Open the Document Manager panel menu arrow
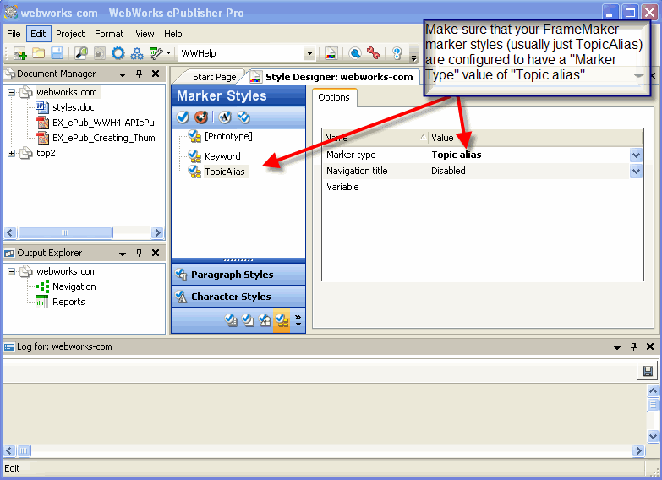The height and width of the screenshot is (480, 662). click(123, 74)
